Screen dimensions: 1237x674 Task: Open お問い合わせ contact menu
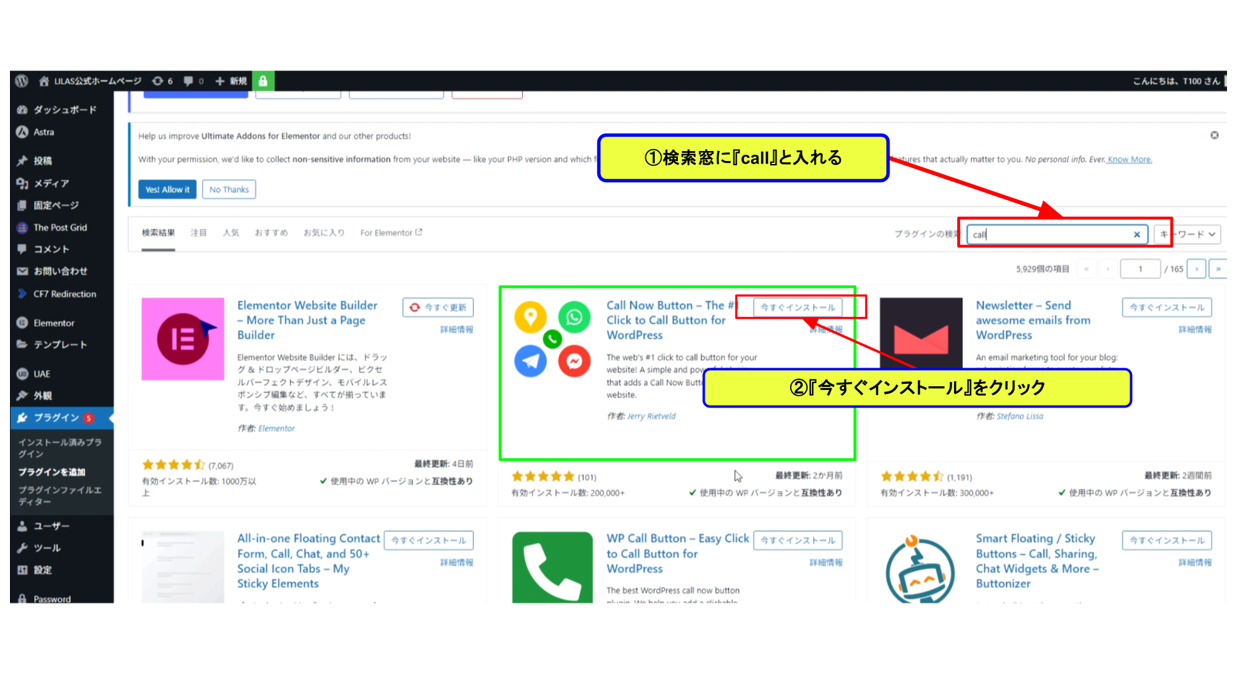tap(62, 271)
